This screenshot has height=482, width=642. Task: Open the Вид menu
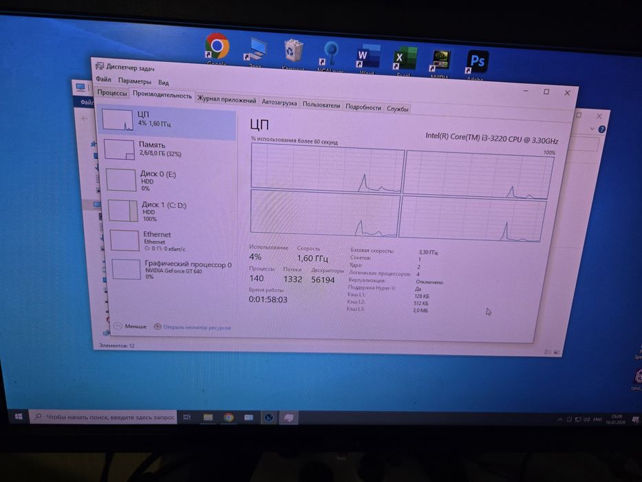click(x=163, y=83)
